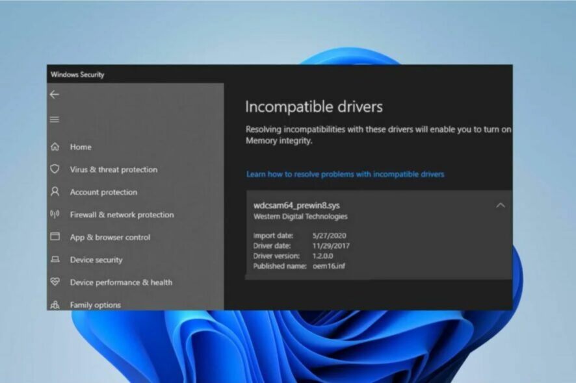The width and height of the screenshot is (576, 383).
Task: Open the hamburger navigation menu
Action: coord(55,119)
